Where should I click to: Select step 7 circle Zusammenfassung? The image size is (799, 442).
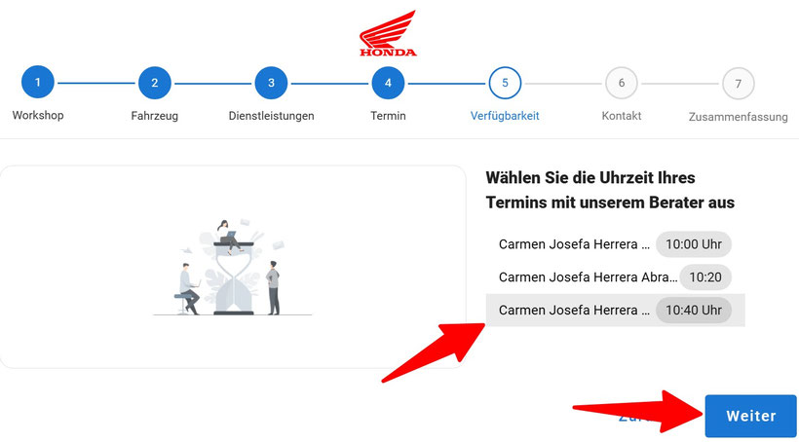click(x=738, y=84)
